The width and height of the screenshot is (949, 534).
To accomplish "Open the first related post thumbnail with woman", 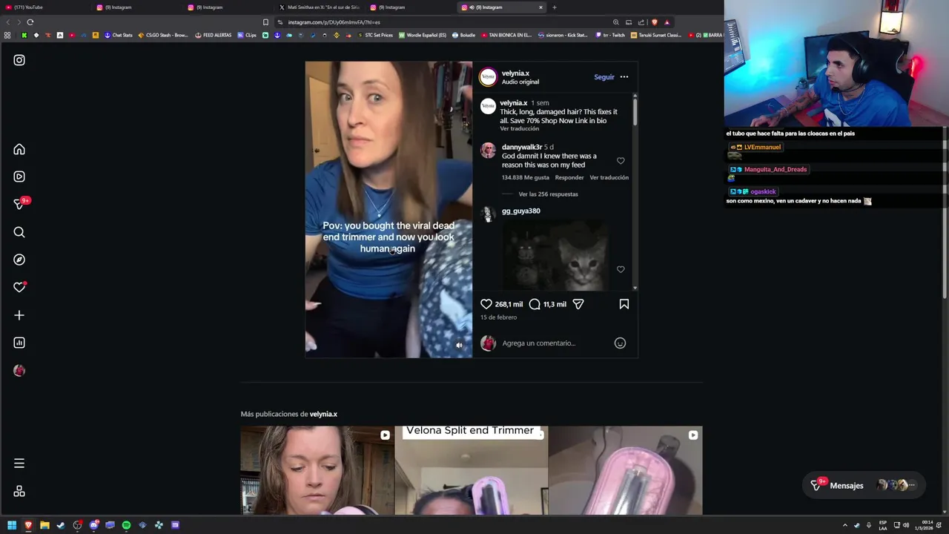I will (317, 470).
